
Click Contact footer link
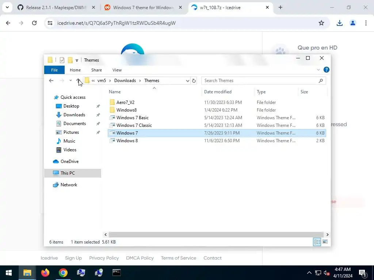[x=212, y=258]
